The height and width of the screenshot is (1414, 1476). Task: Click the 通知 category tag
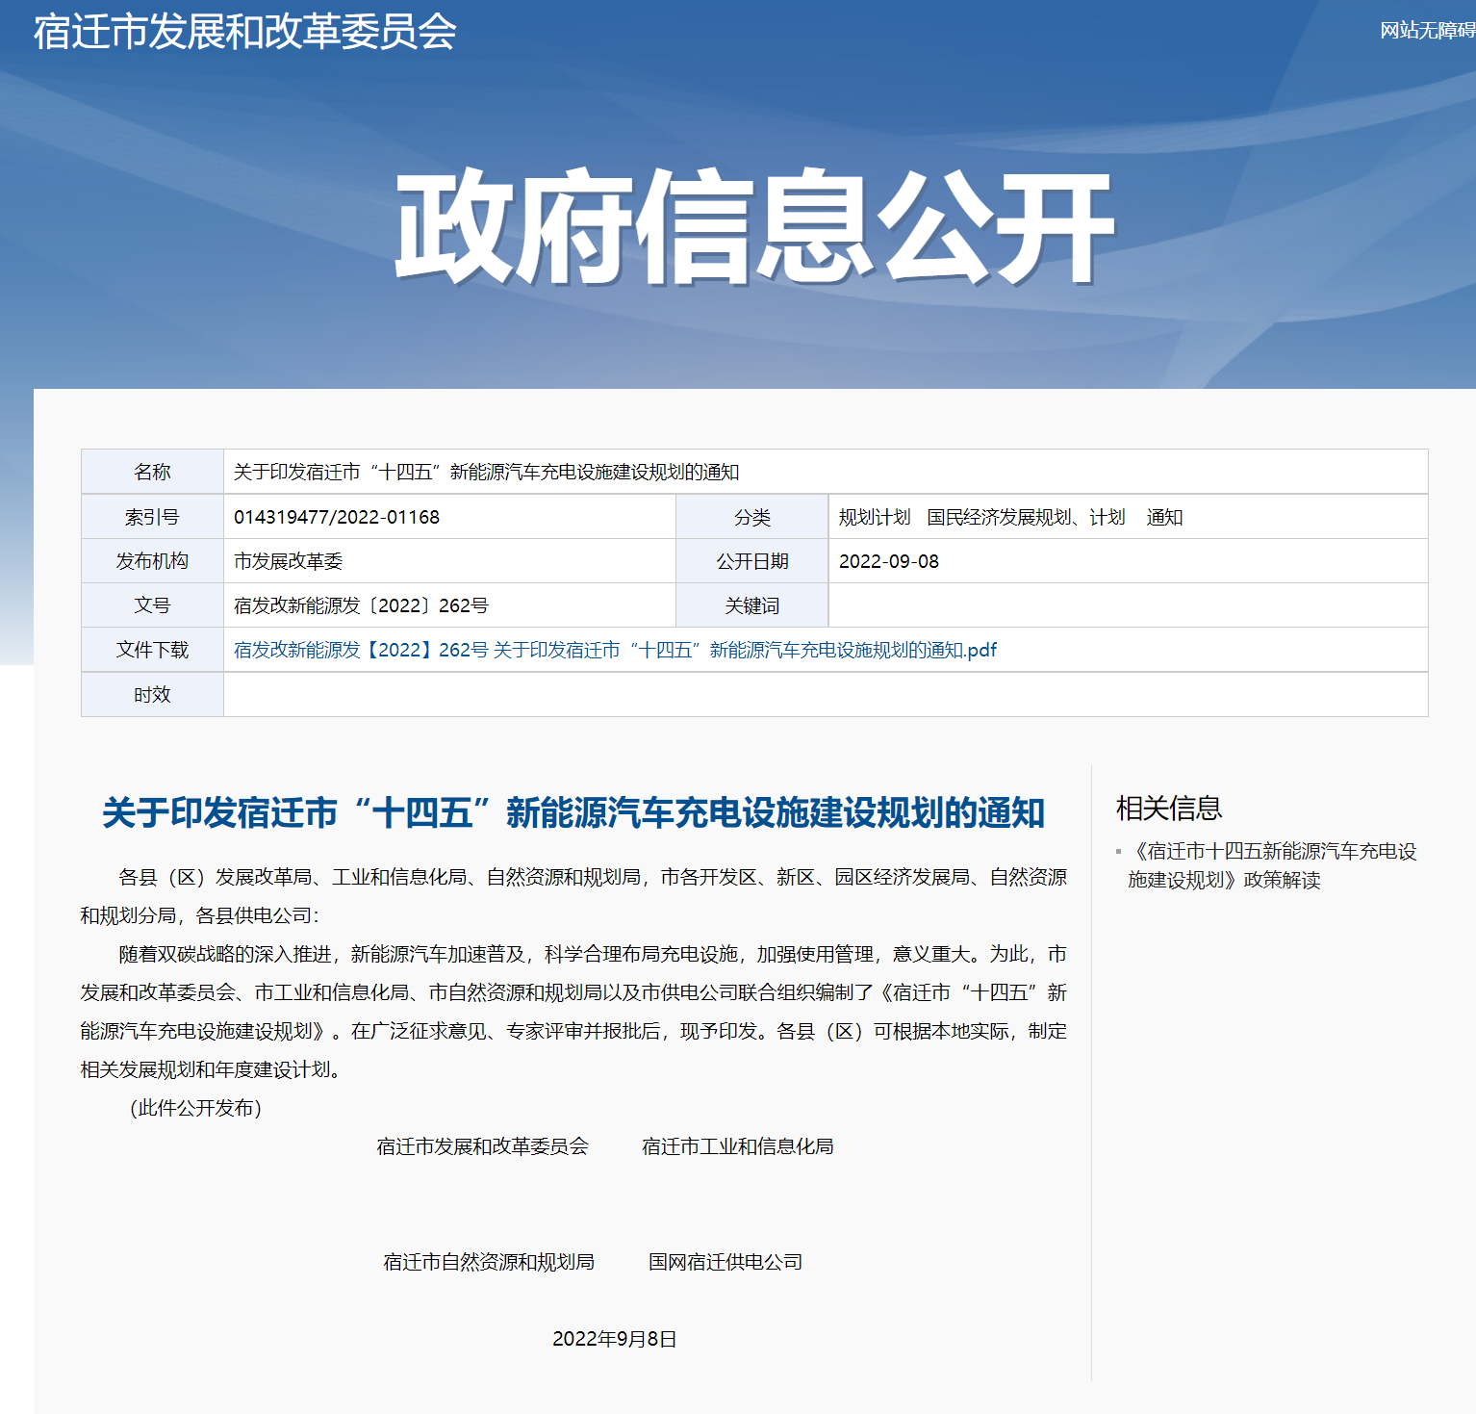click(x=1164, y=518)
